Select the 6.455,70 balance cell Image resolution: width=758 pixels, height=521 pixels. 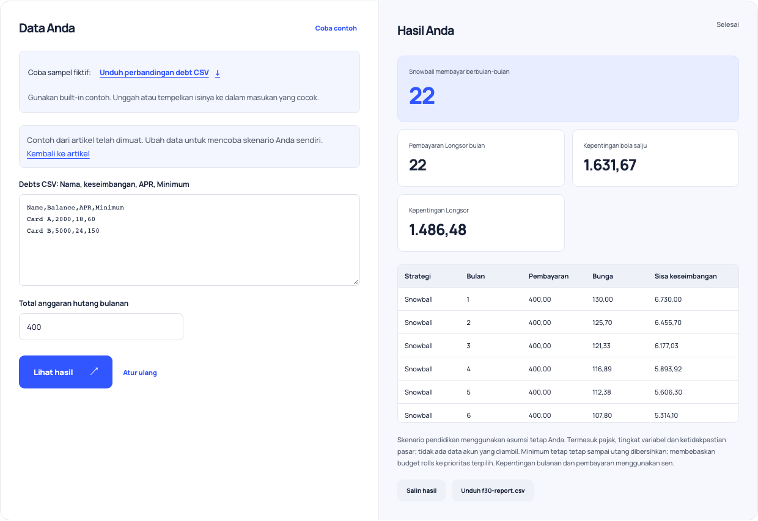click(668, 322)
